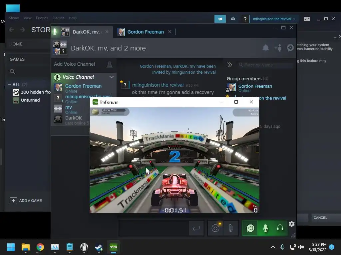
Task: Click the TmForever title bar icon
Action: point(95,102)
